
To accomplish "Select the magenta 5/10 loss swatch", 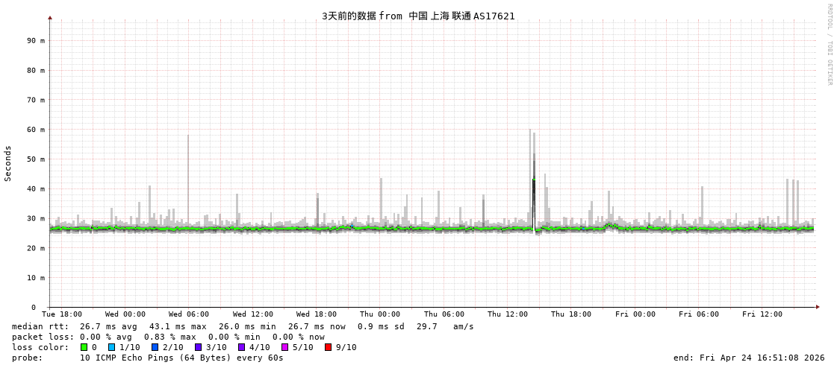I will [x=284, y=347].
